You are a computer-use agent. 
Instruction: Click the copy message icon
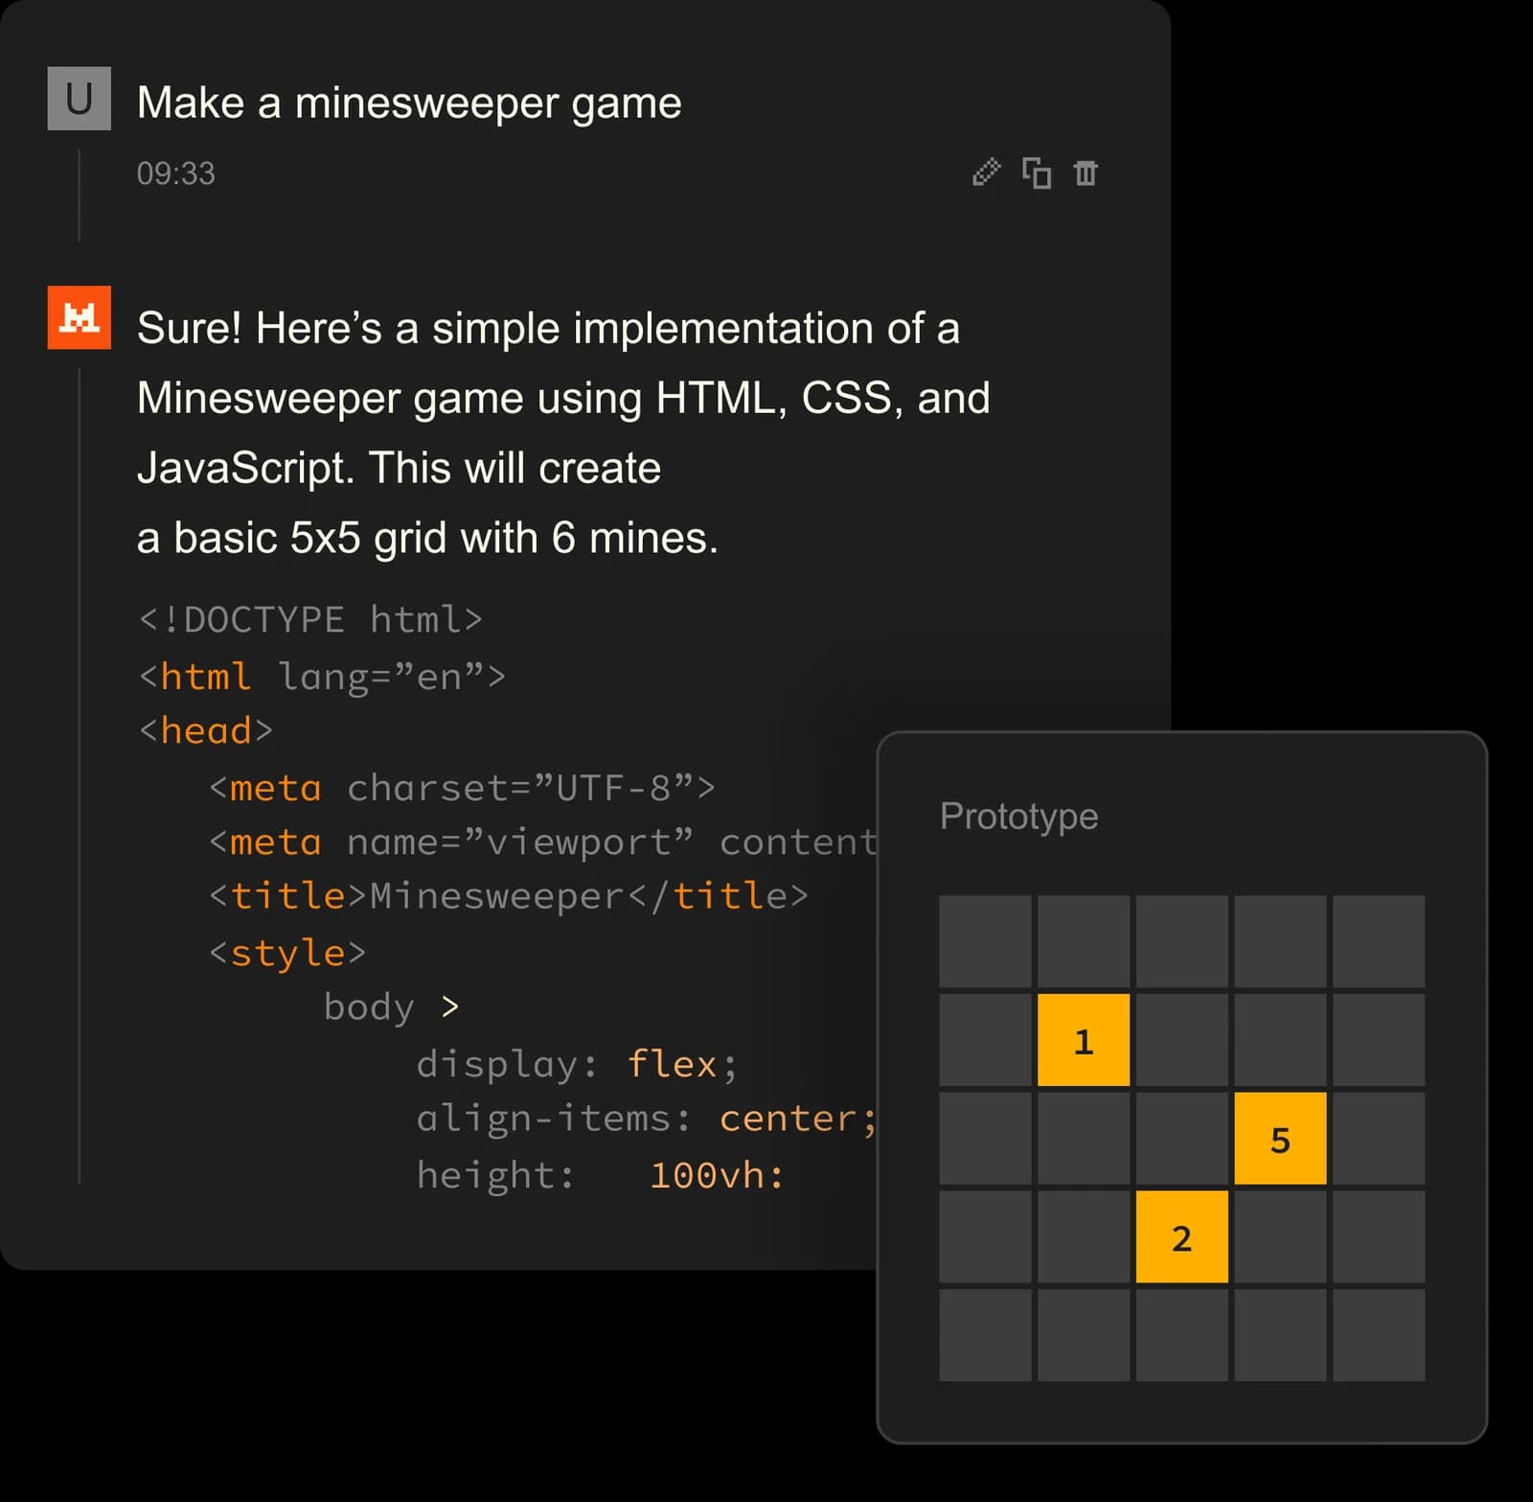tap(1036, 173)
